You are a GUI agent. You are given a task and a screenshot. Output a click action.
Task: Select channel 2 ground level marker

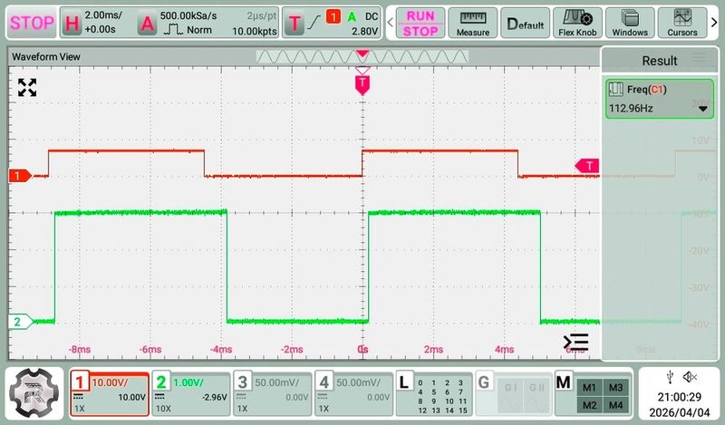pos(20,322)
